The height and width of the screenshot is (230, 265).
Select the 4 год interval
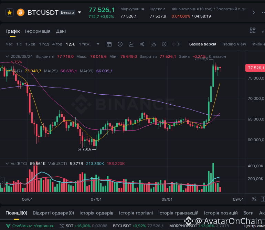coord(57,44)
